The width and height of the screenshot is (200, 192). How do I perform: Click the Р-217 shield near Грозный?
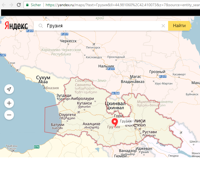coord(163,77)
